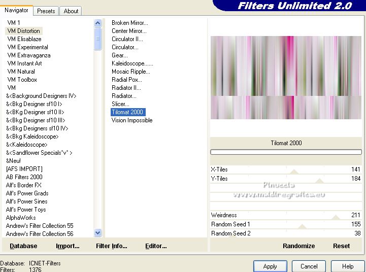This screenshot has width=366, height=272.
Task: Pick the Circulator II... filter
Action: pyautogui.click(x=127, y=39)
